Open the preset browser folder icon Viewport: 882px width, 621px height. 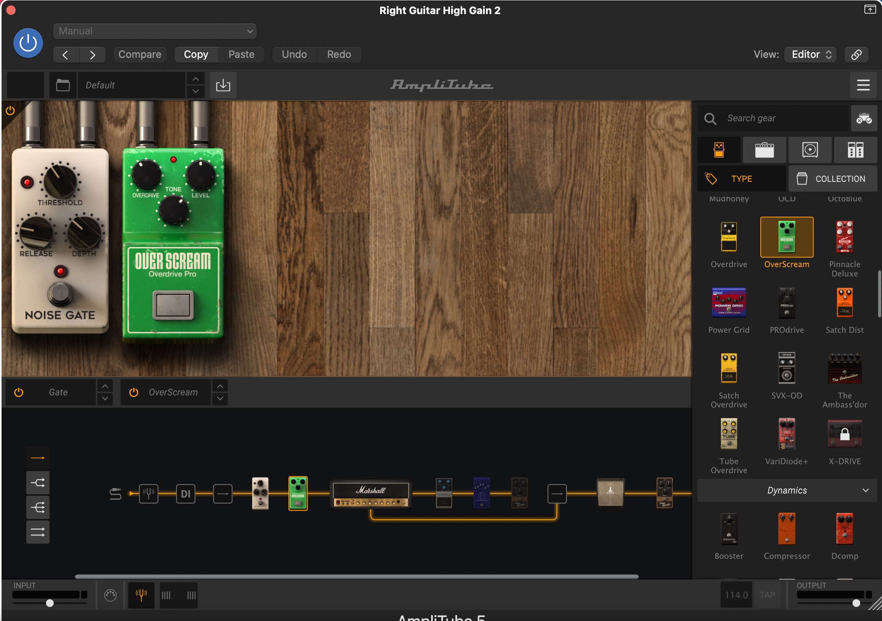coord(63,85)
